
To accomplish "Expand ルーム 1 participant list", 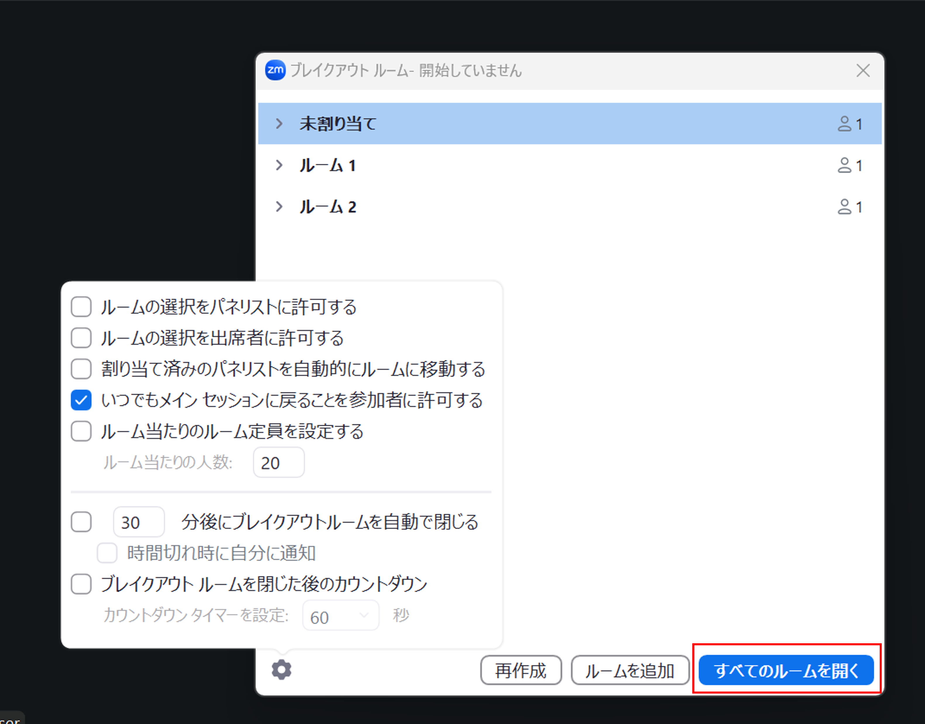I will (279, 165).
